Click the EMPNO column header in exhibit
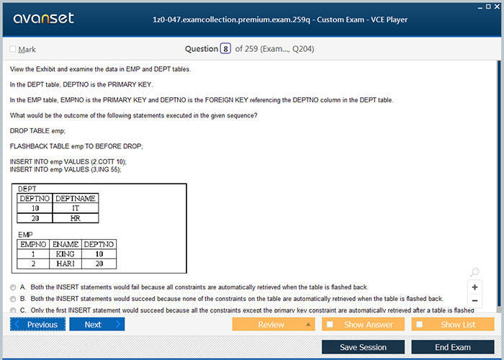This screenshot has width=504, height=360. click(33, 244)
